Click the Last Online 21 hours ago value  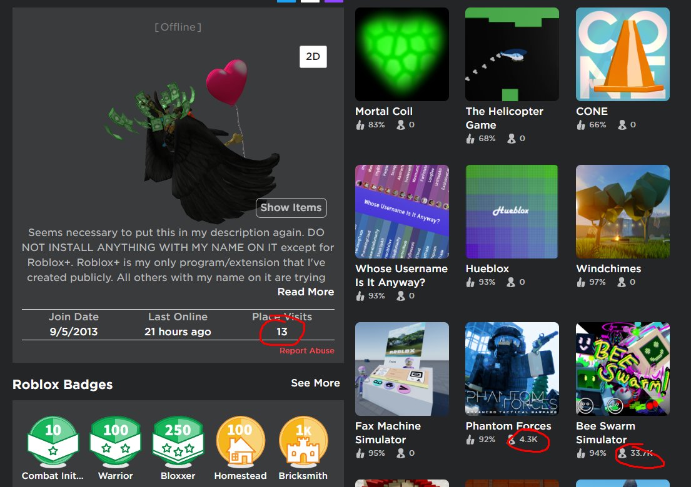point(178,332)
